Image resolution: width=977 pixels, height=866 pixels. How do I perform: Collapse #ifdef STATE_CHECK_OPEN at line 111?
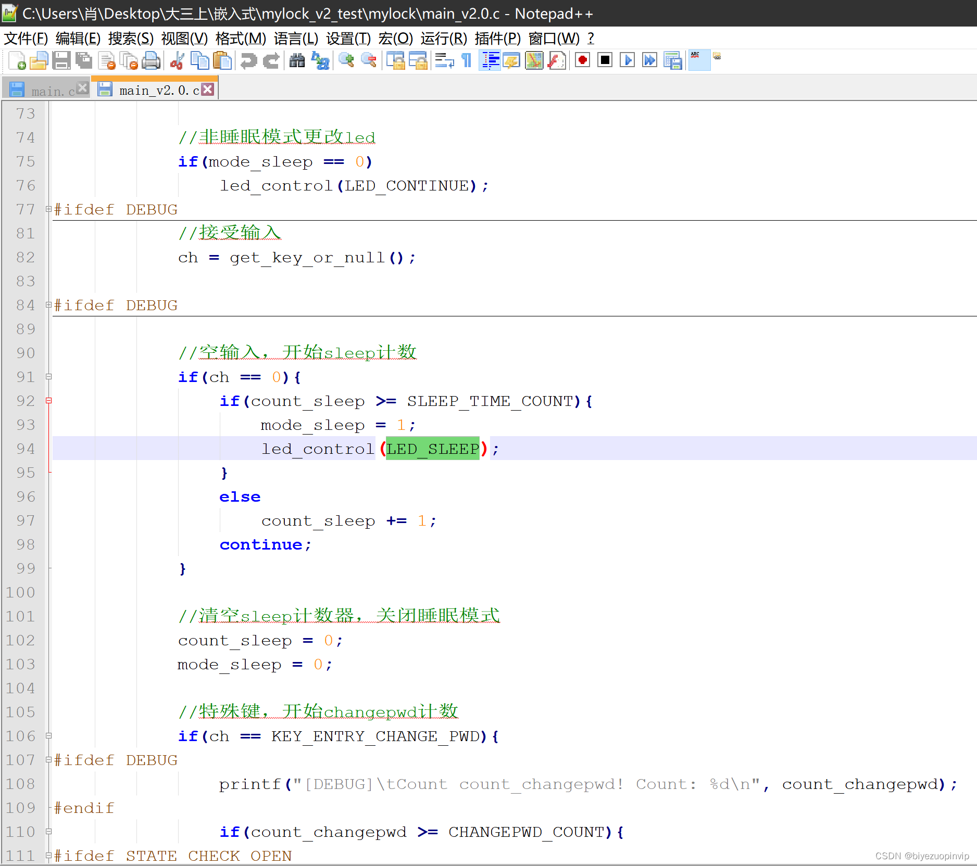pyautogui.click(x=48, y=855)
